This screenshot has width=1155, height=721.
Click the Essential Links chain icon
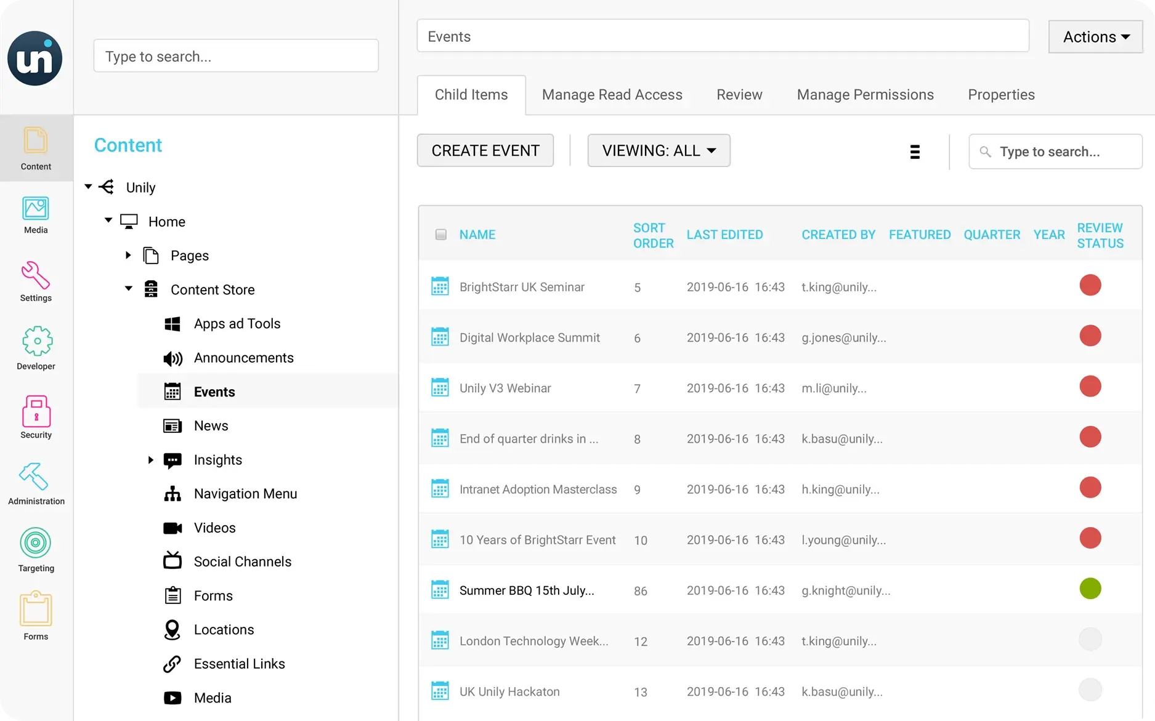(x=172, y=664)
